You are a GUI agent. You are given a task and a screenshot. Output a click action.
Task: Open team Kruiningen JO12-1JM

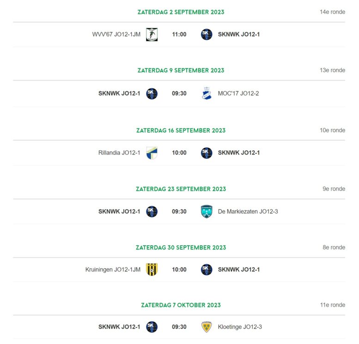[113, 270]
